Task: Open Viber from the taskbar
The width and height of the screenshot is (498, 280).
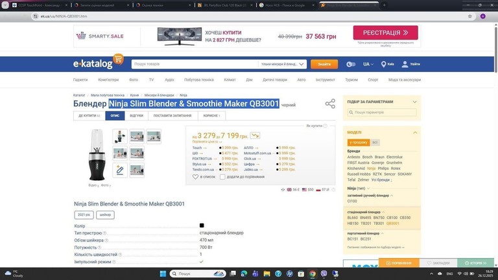Action: pos(324,274)
